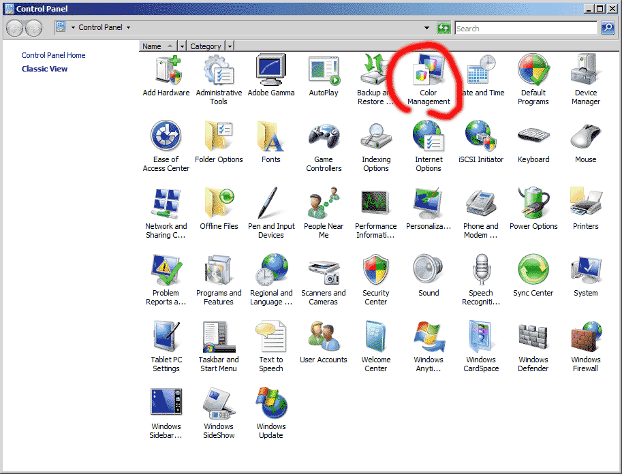622x474 pixels.
Task: Click the Back navigation button
Action: pyautogui.click(x=15, y=28)
